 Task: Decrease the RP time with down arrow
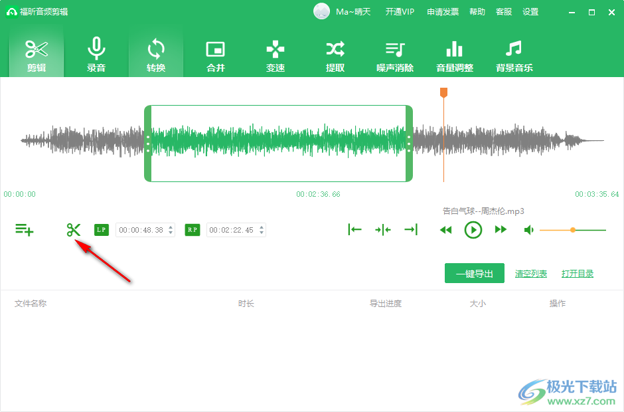tap(262, 233)
